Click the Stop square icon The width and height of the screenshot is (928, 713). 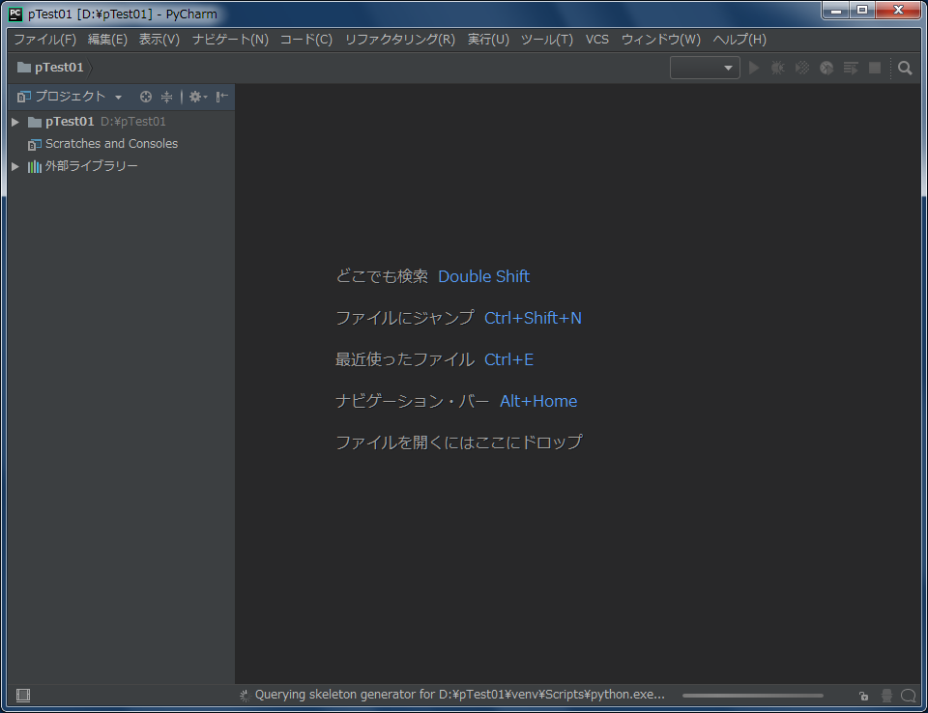[875, 68]
